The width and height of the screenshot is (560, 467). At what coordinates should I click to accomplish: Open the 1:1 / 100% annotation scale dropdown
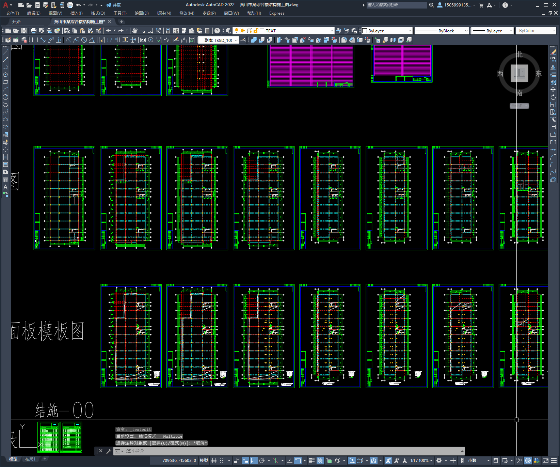(421, 461)
